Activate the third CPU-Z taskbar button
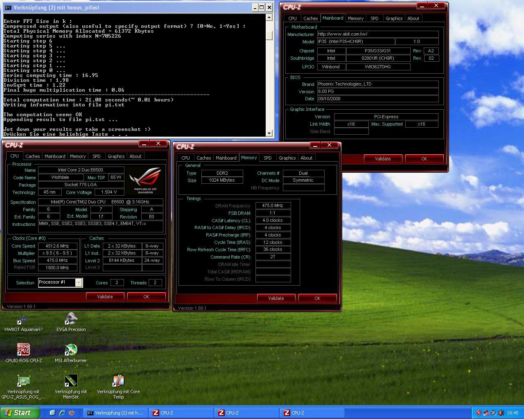 (312, 413)
